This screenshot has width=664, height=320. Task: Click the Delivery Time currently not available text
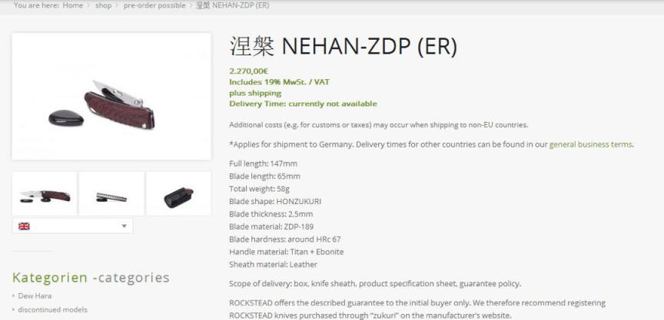coord(303,104)
